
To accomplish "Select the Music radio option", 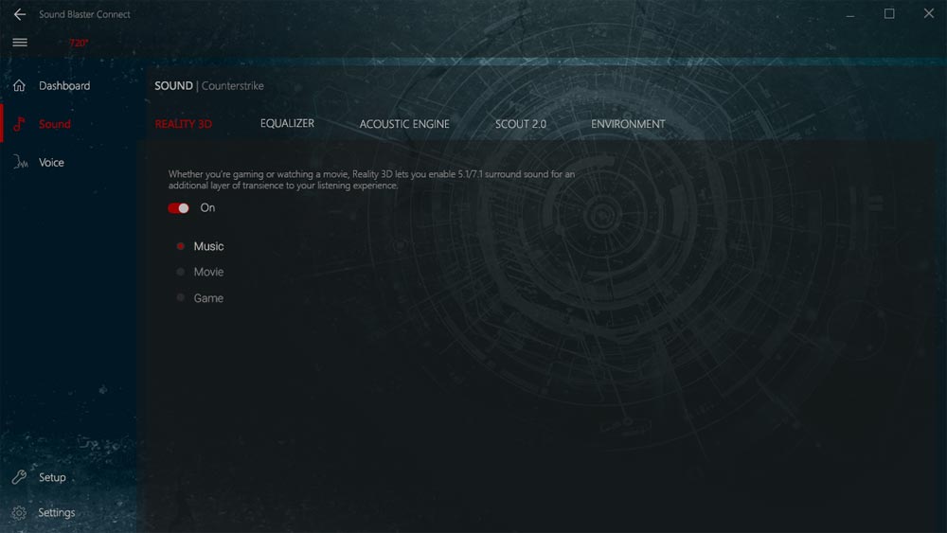I will click(181, 246).
